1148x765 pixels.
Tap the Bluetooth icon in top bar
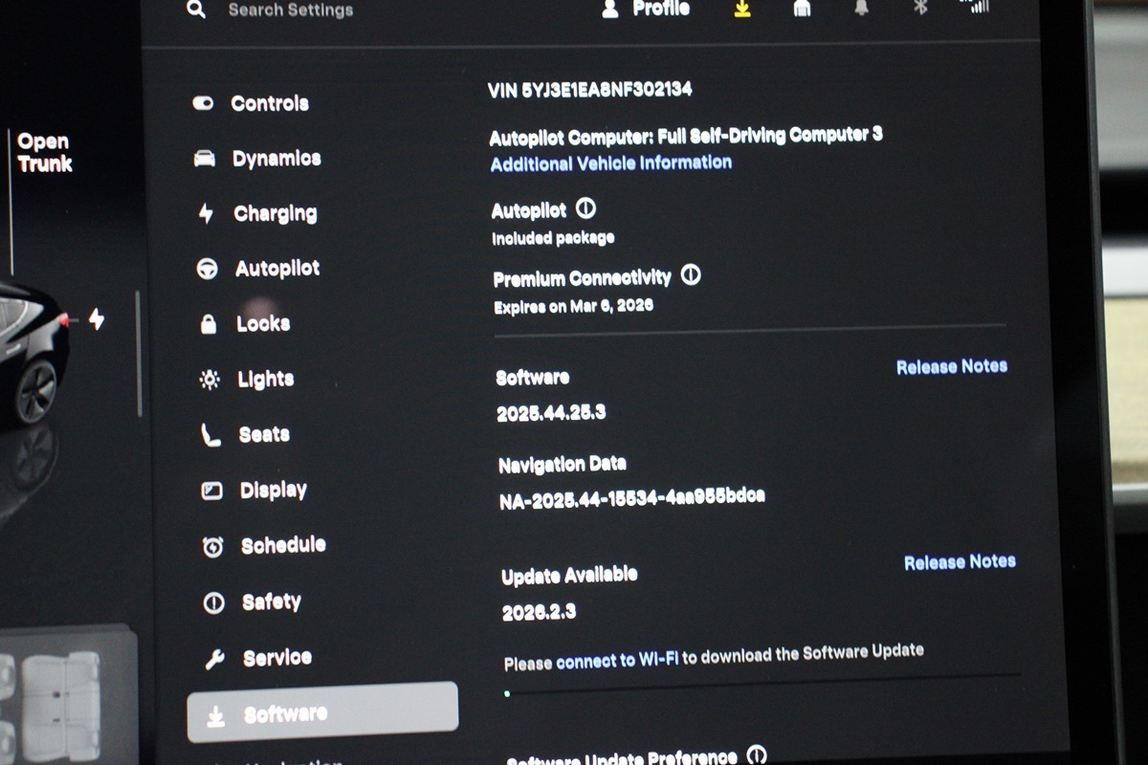[919, 8]
